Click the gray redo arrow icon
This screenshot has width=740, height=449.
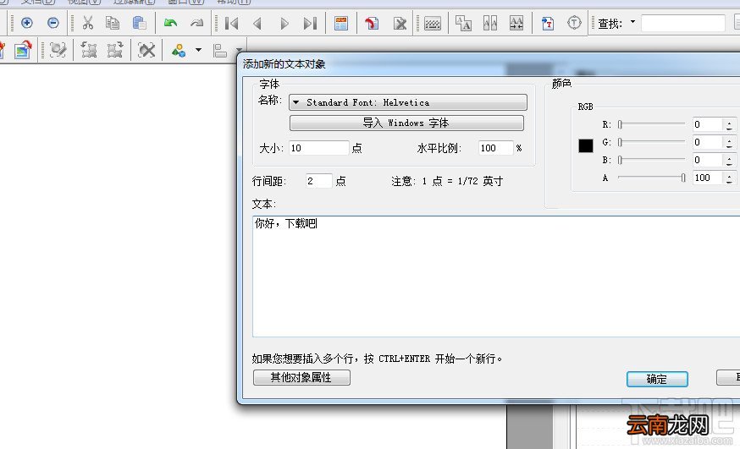tap(196, 23)
